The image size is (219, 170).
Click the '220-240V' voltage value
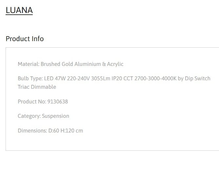79,79
